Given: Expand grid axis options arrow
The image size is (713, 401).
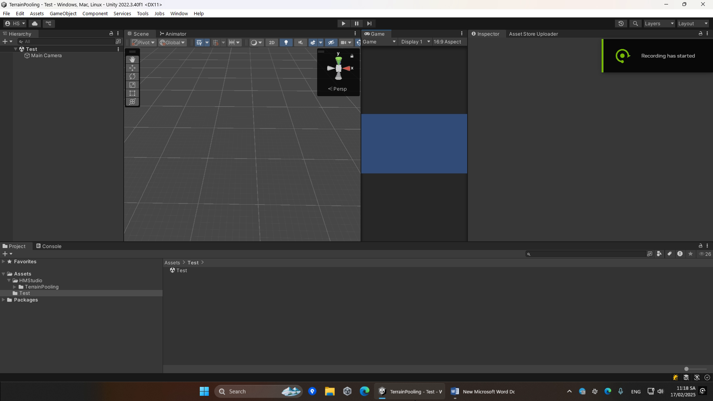Looking at the screenshot, I should point(207,42).
